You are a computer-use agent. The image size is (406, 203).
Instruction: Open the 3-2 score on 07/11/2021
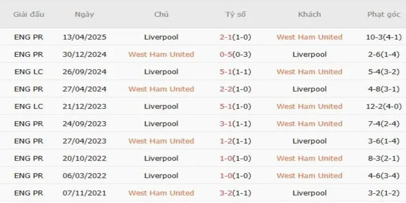[x=226, y=193]
